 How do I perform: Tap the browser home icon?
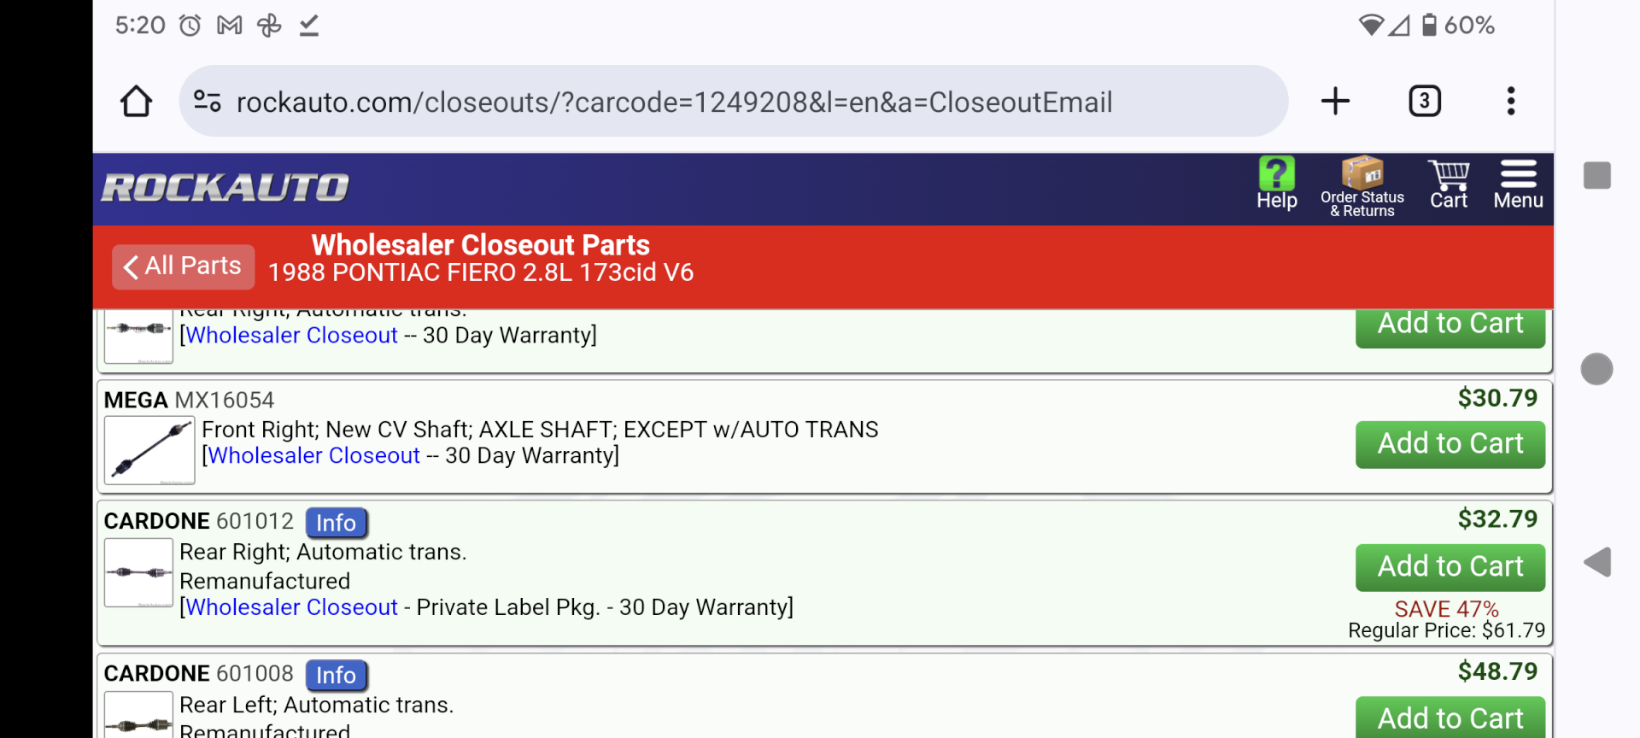(137, 102)
